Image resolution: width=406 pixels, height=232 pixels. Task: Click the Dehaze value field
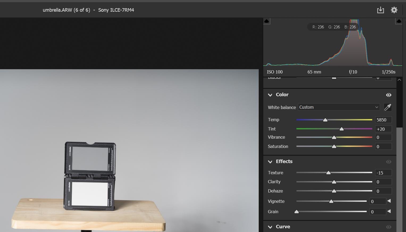[383, 191]
